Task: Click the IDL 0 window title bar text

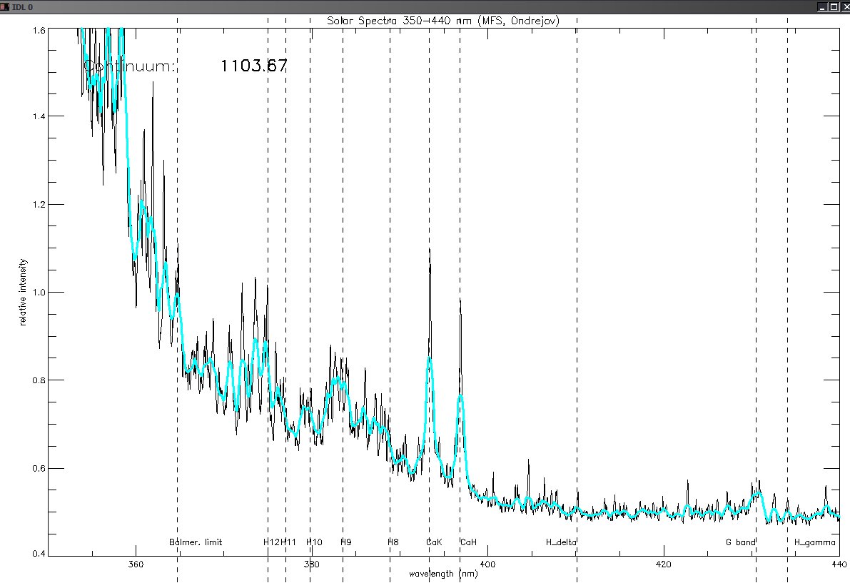Action: [x=22, y=7]
